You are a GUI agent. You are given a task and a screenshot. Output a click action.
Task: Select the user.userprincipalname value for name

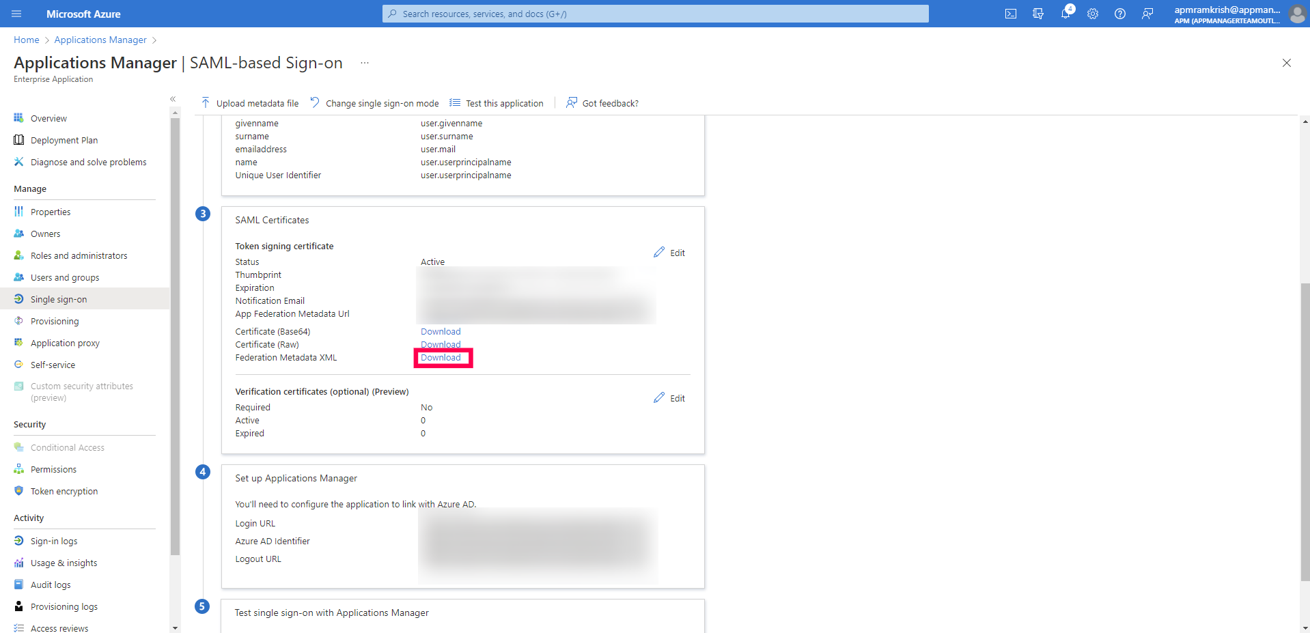tap(466, 162)
